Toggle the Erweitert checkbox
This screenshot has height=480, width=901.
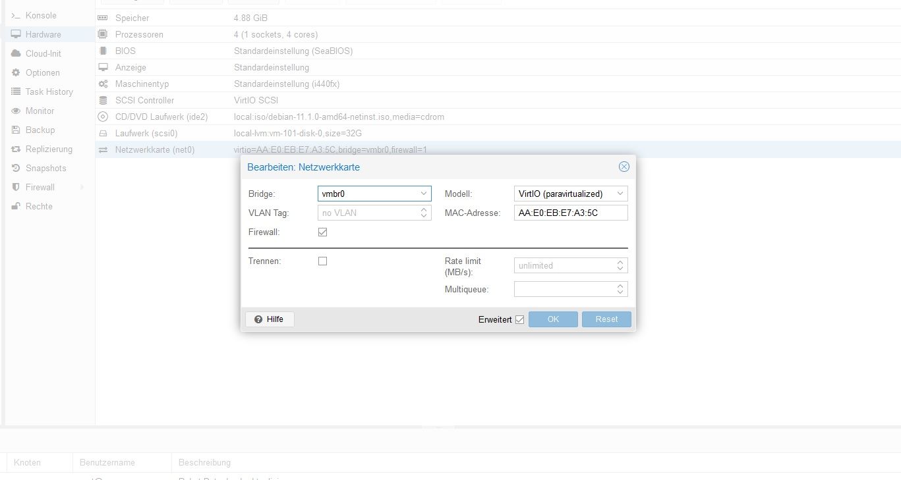[x=519, y=319]
